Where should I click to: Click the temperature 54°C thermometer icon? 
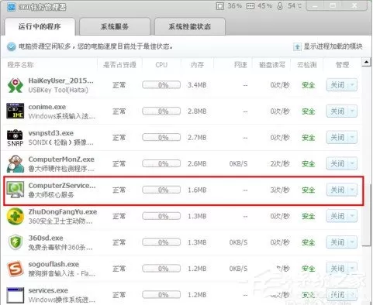click(x=280, y=6)
